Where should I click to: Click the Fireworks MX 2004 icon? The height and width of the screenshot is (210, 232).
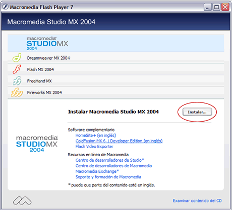[x=17, y=92]
